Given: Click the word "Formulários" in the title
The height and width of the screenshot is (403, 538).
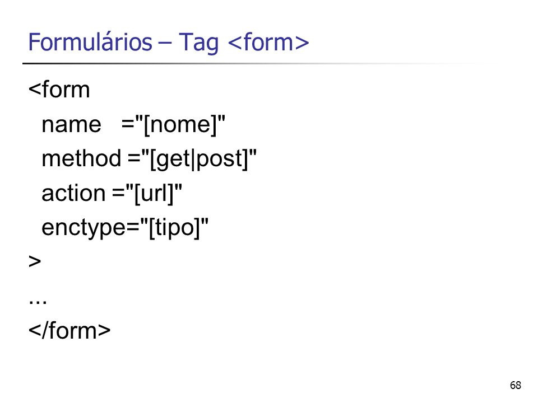Looking at the screenshot, I should click(90, 42).
